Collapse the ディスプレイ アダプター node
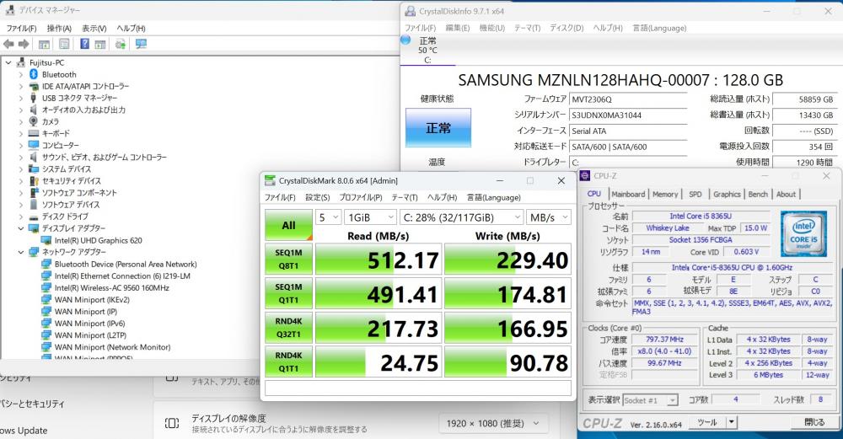The width and height of the screenshot is (843, 439). tap(21, 228)
